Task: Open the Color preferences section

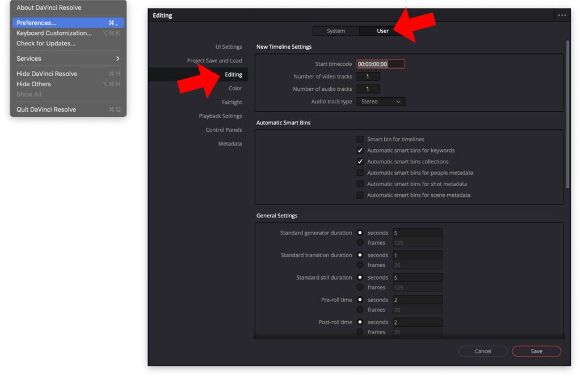Action: click(236, 88)
